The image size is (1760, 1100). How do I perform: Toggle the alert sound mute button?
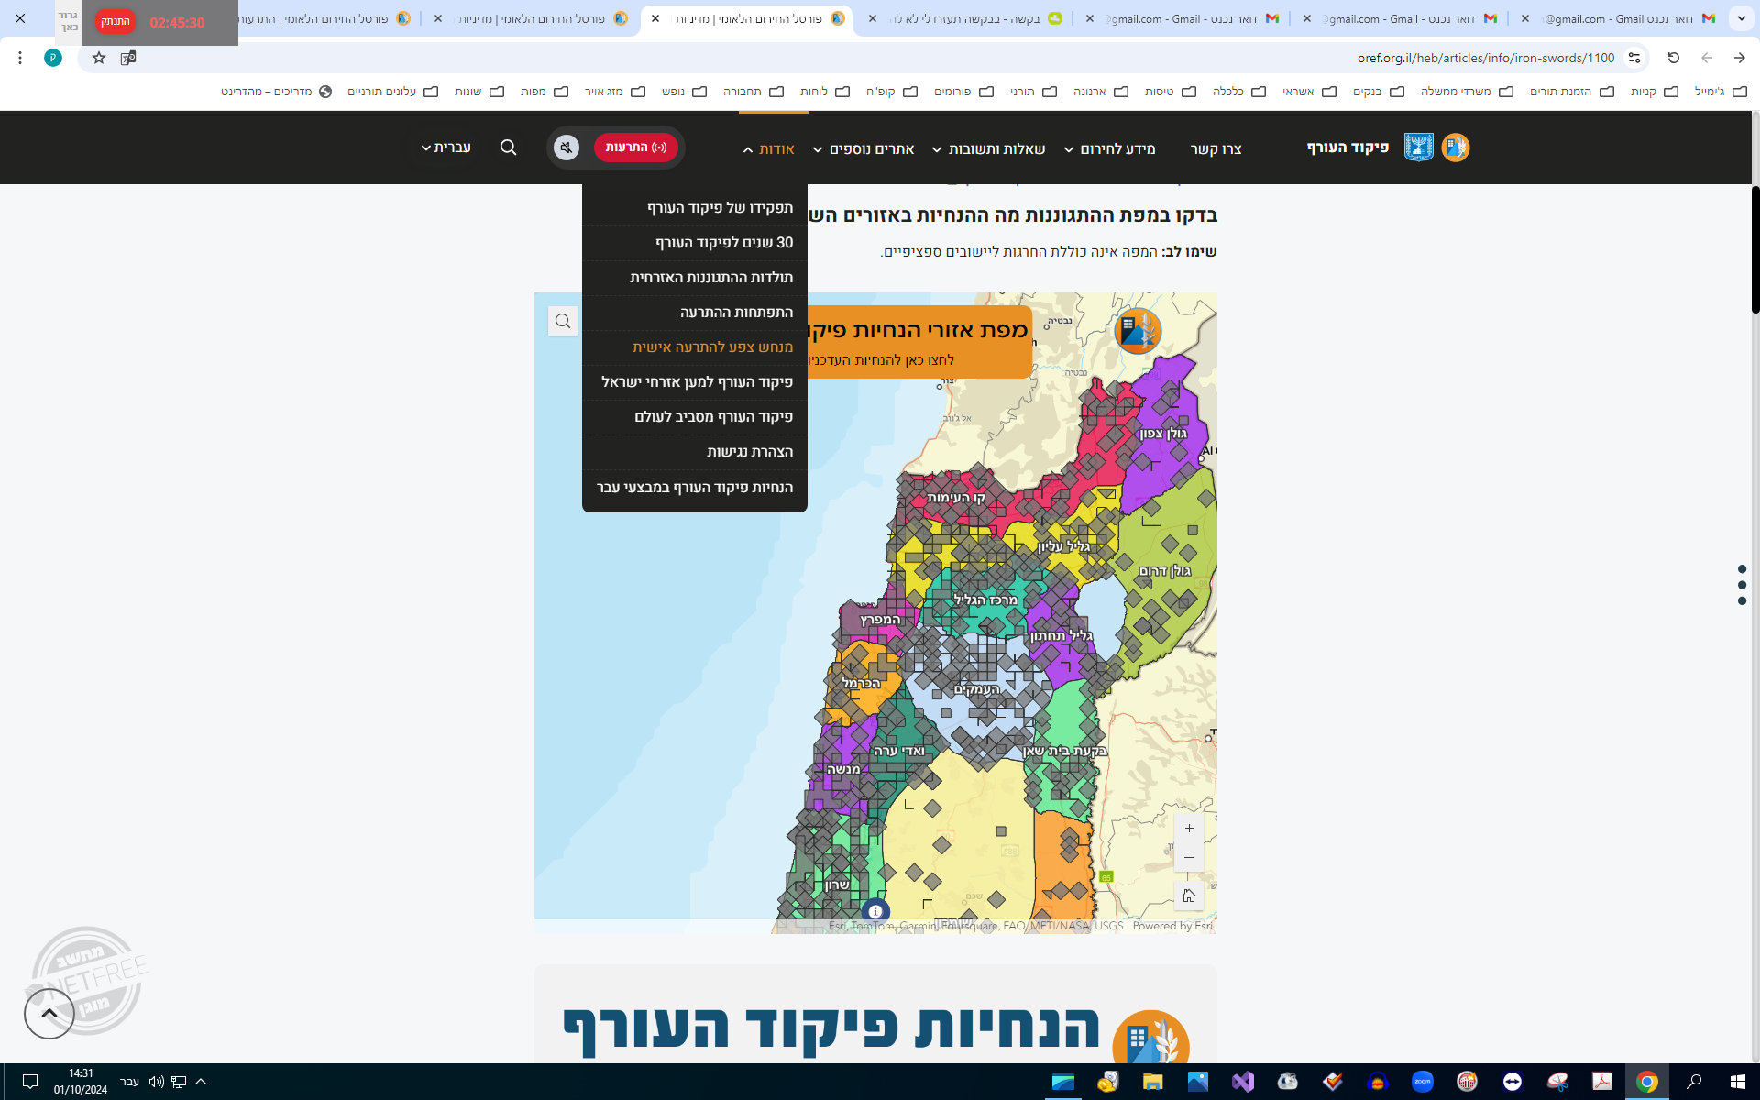566,148
